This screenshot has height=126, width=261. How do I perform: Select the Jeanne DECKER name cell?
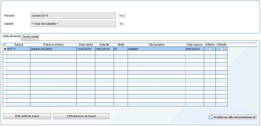click(x=53, y=49)
